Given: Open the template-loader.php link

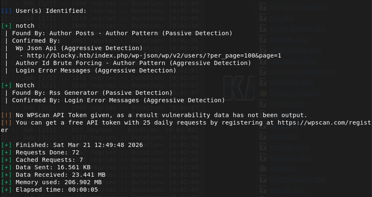Looking at the screenshot, I should (x=303, y=71).
